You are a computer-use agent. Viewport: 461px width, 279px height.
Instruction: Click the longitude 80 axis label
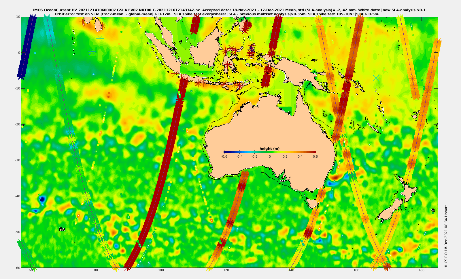(x=96, y=270)
